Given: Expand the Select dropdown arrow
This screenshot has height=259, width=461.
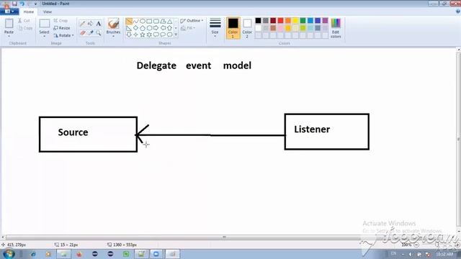Looking at the screenshot, I should pyautogui.click(x=44, y=36).
